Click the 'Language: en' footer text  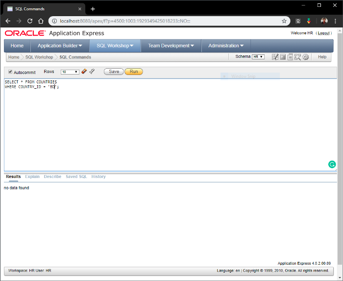[228, 271]
